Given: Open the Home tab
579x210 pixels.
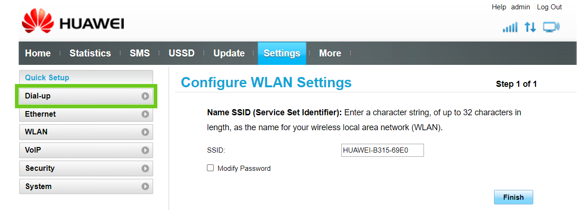Looking at the screenshot, I should (38, 53).
